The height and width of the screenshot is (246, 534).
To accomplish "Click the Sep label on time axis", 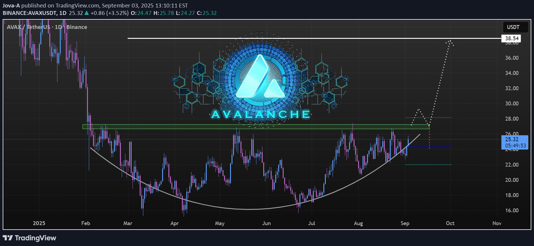I will [x=405, y=223].
